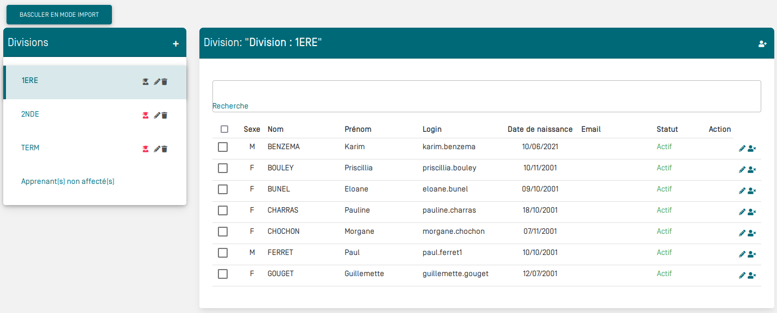
Task: Select the checkbox for Paul FERRET
Action: tap(223, 253)
